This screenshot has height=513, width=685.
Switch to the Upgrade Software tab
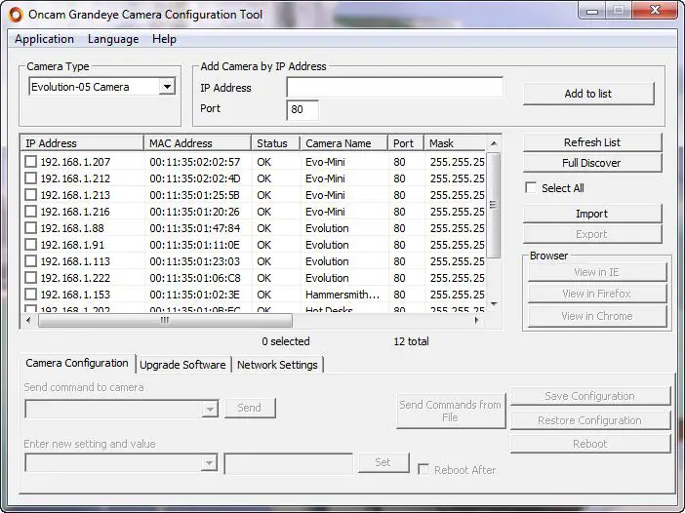pos(182,365)
